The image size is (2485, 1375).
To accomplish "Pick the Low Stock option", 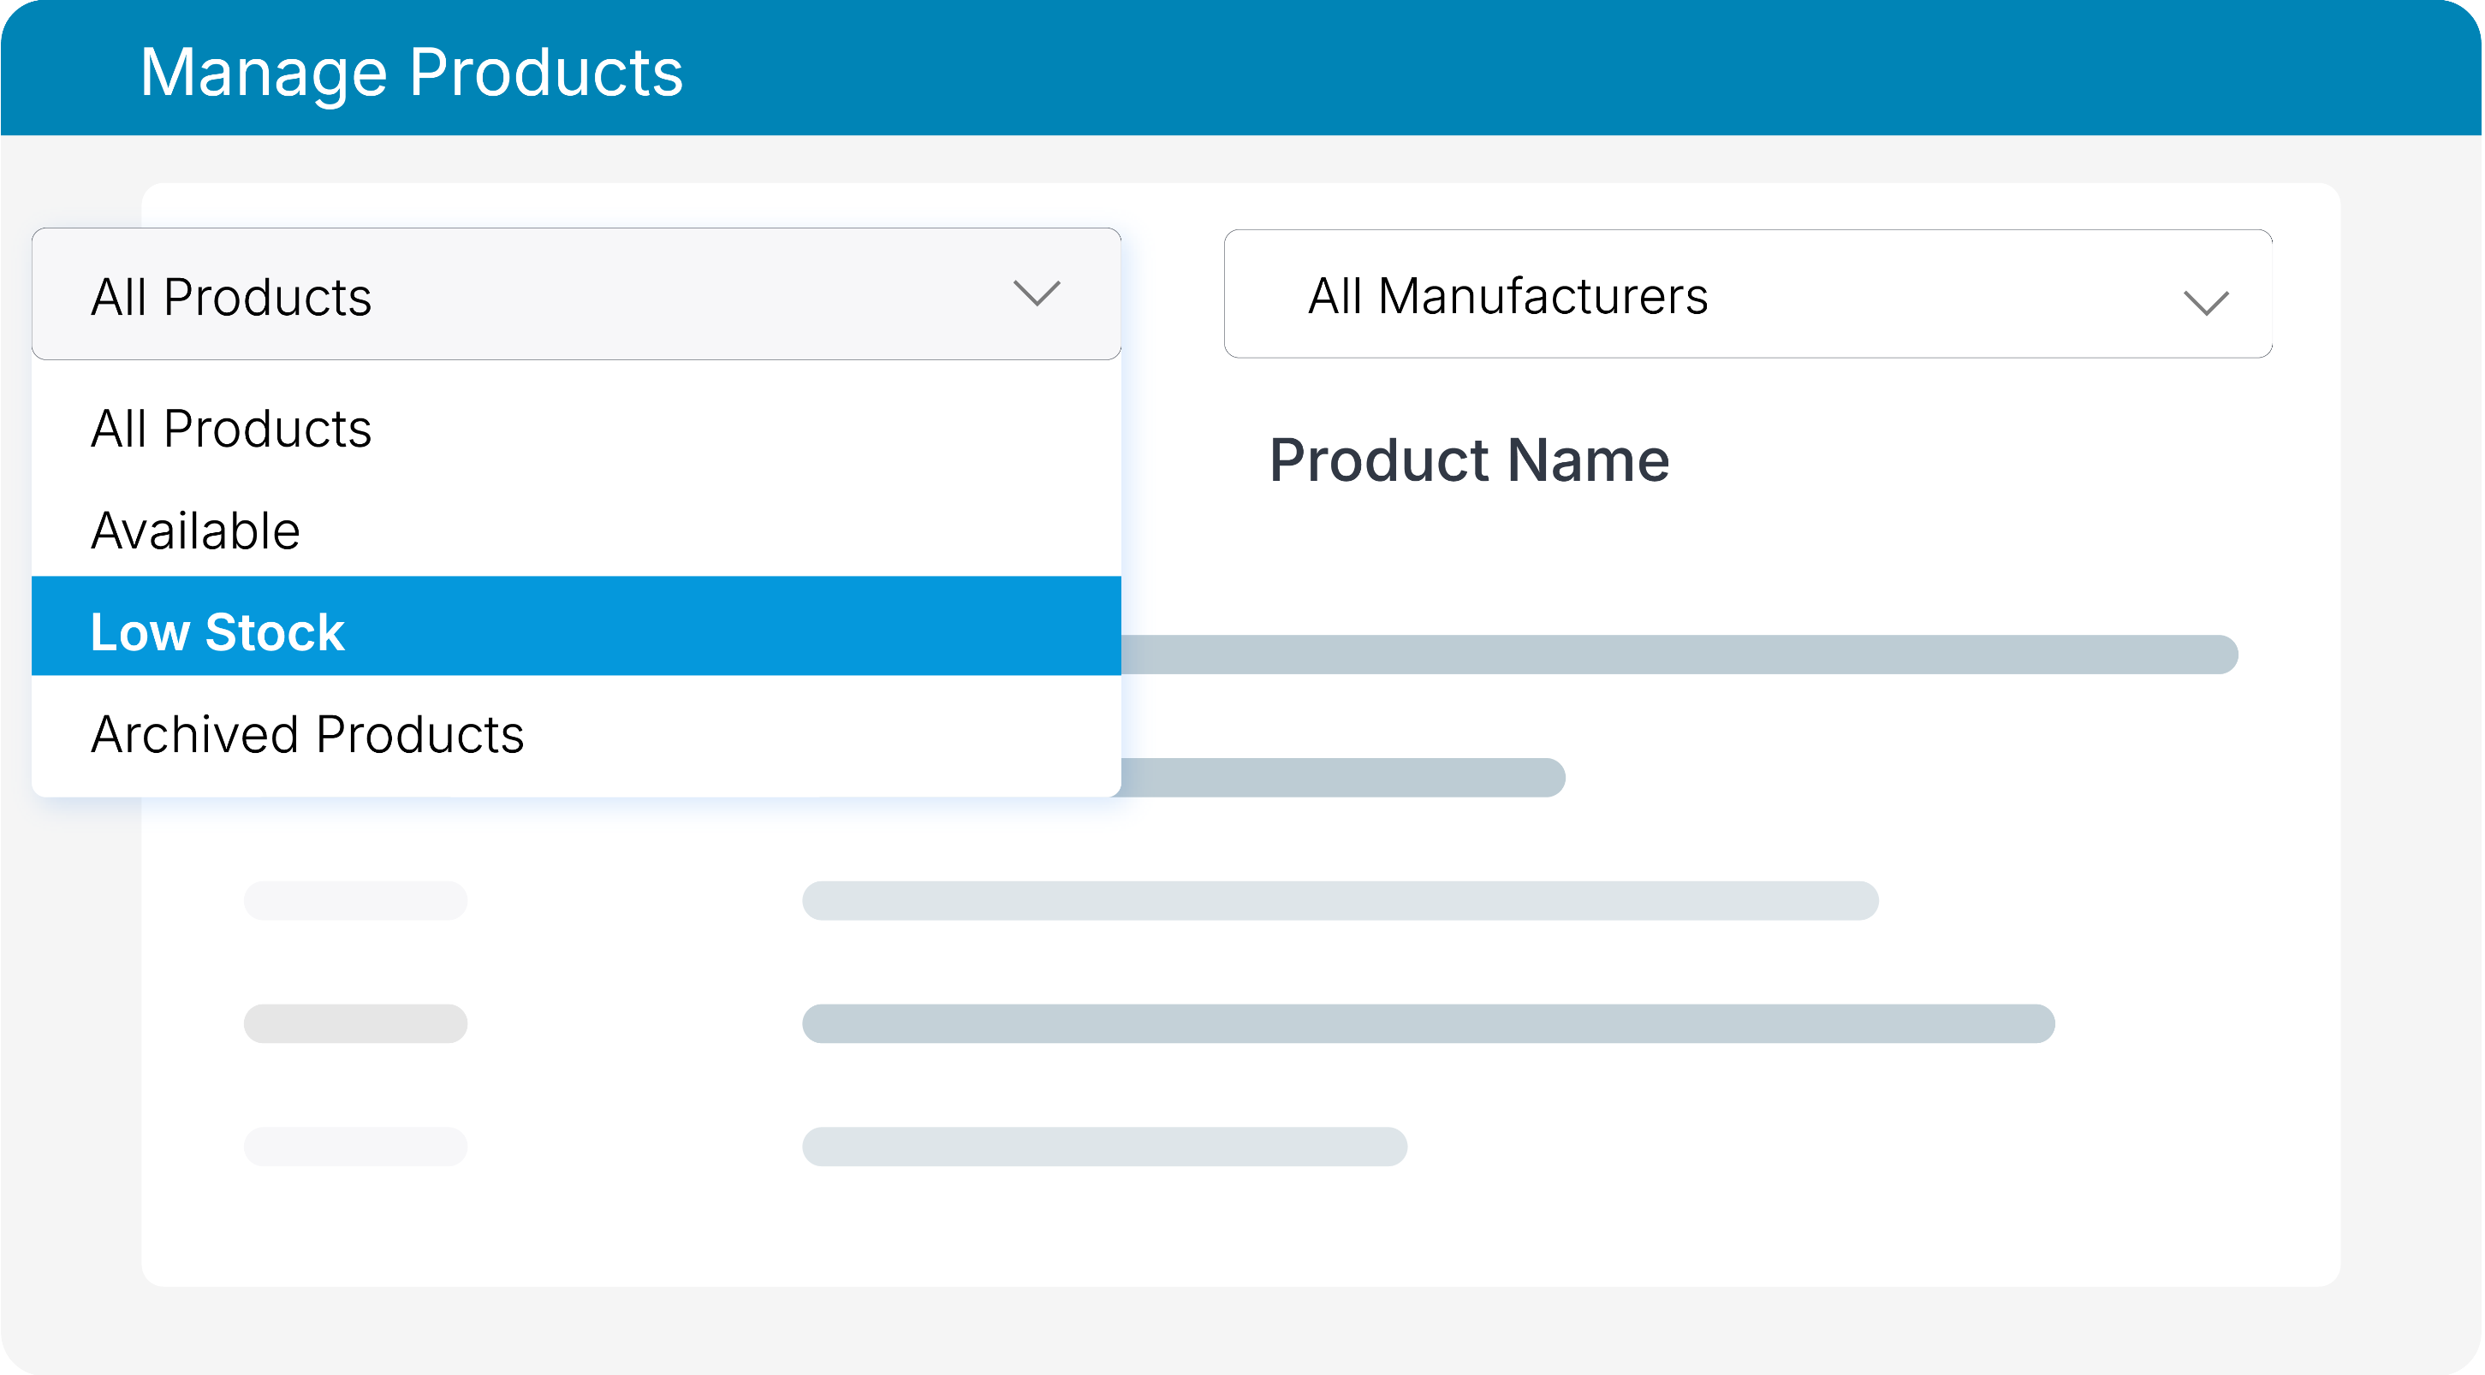I will click(576, 627).
